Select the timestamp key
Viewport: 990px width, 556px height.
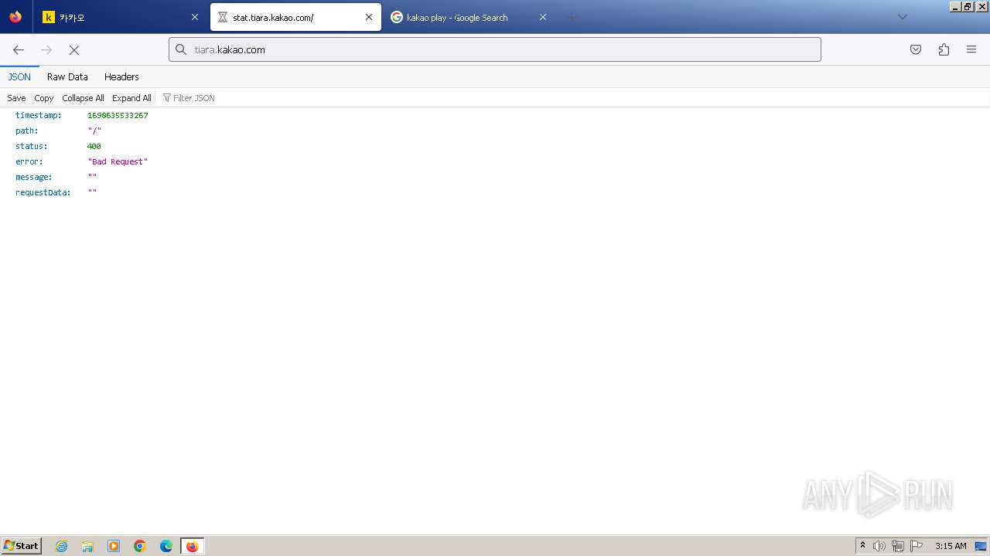click(x=39, y=115)
